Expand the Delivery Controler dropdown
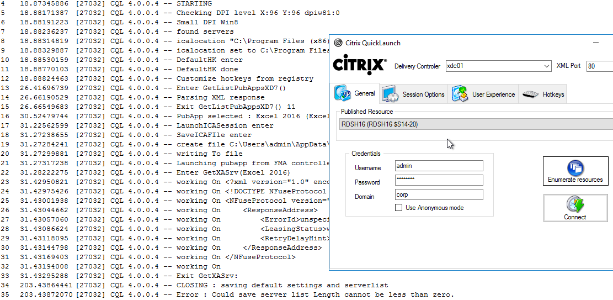This screenshot has height=300, width=613. [x=547, y=66]
